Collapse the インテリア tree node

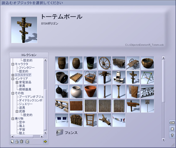click(13, 79)
